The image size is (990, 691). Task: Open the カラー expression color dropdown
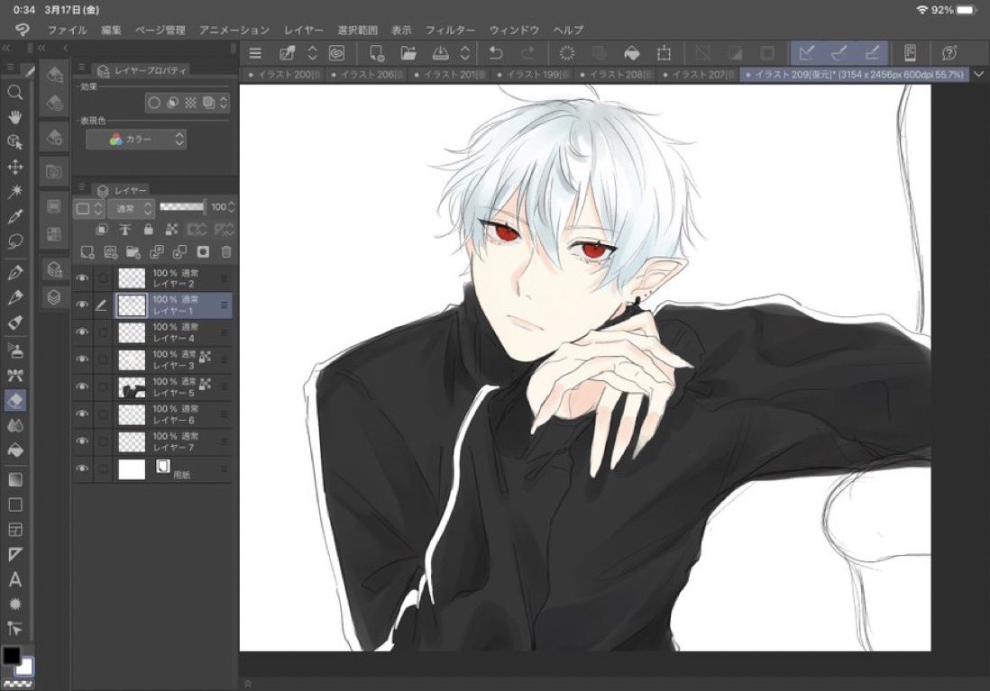tap(136, 140)
